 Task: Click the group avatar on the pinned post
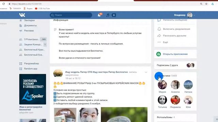pyautogui.click(x=58, y=73)
